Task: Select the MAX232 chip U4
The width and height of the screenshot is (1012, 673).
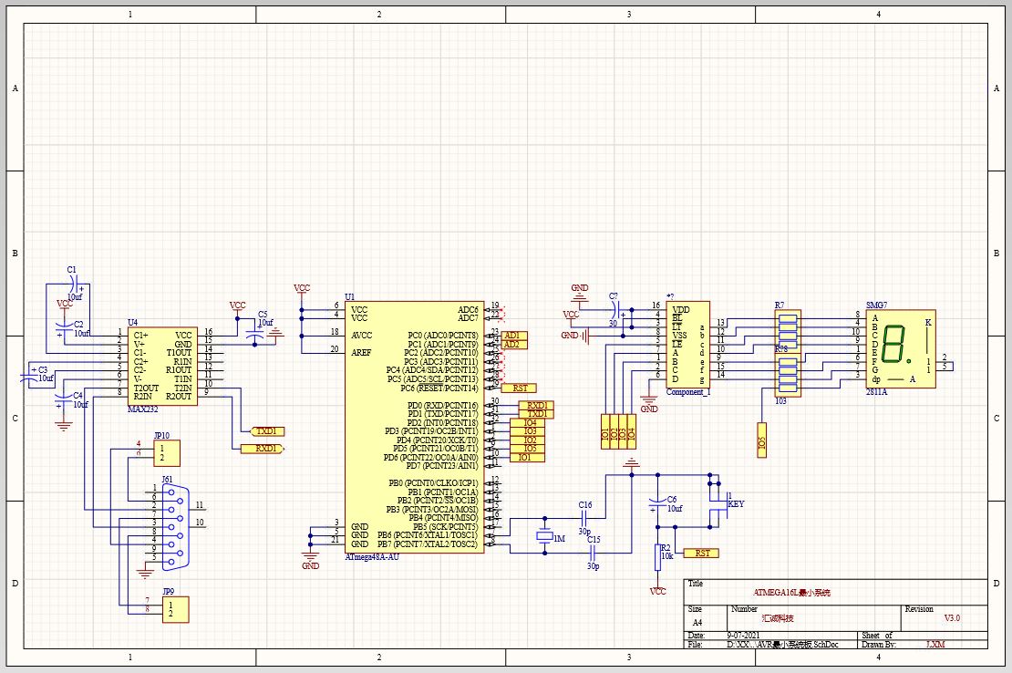Action: tap(162, 366)
